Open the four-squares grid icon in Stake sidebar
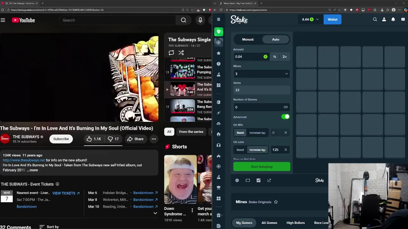 pos(219,198)
